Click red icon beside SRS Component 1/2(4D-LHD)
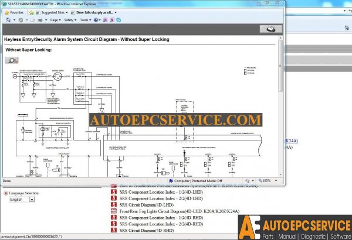 coord(114,192)
